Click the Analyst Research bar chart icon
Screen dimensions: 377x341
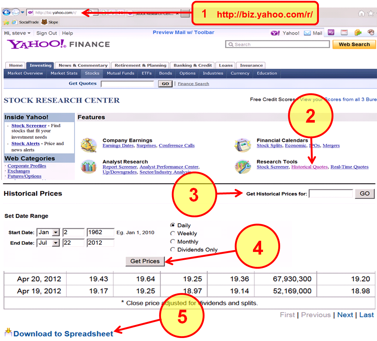[89, 167]
